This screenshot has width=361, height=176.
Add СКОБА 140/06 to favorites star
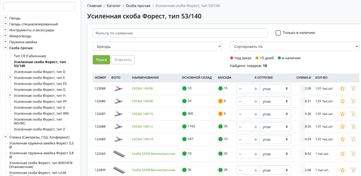(x=342, y=89)
